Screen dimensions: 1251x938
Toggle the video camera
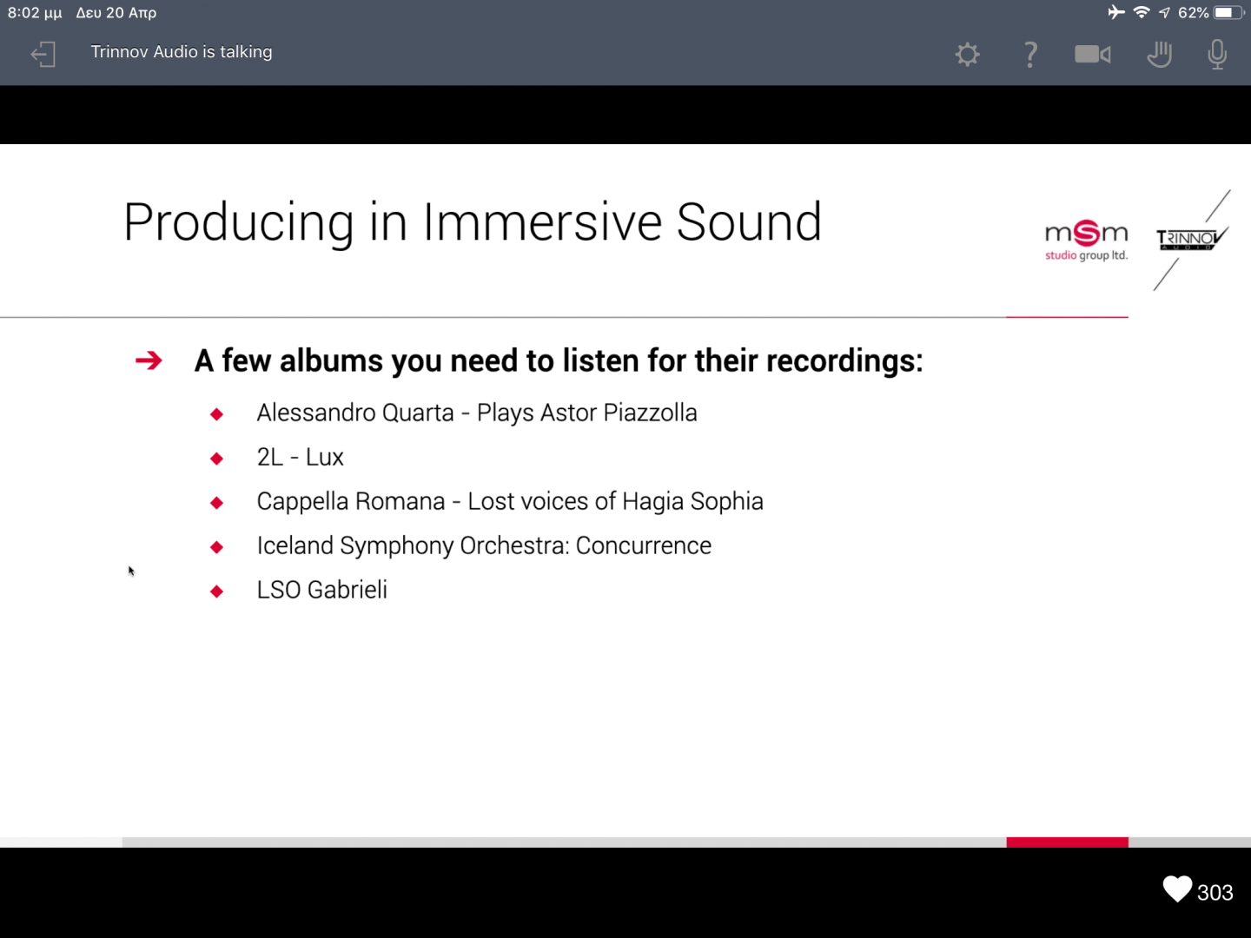pos(1092,55)
